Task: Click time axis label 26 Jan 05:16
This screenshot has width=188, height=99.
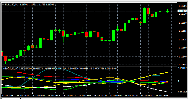Action: click(x=85, y=96)
